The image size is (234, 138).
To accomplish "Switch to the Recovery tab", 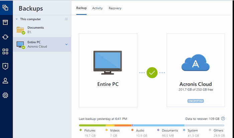I will click(x=115, y=8).
